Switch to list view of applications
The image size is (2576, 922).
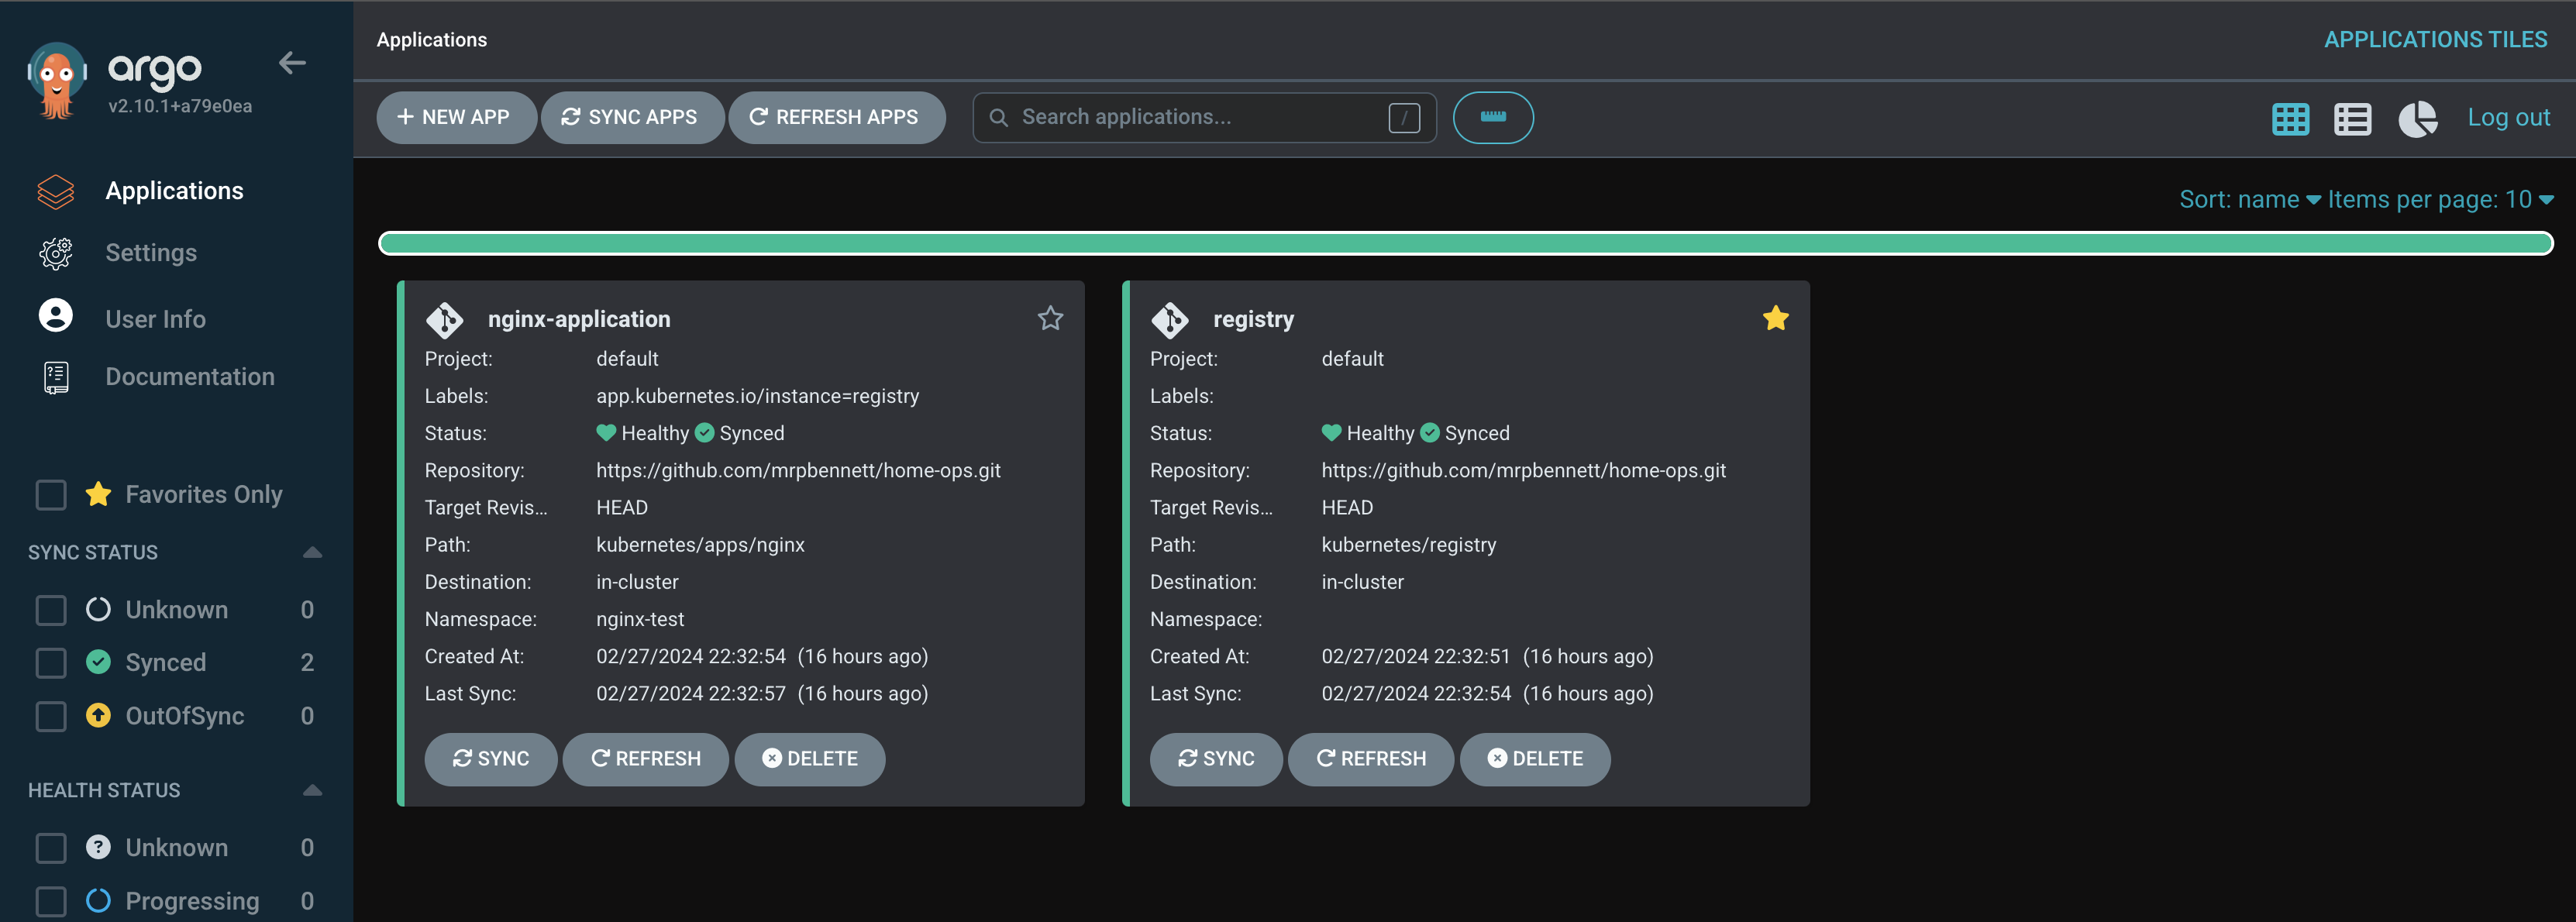tap(2353, 118)
